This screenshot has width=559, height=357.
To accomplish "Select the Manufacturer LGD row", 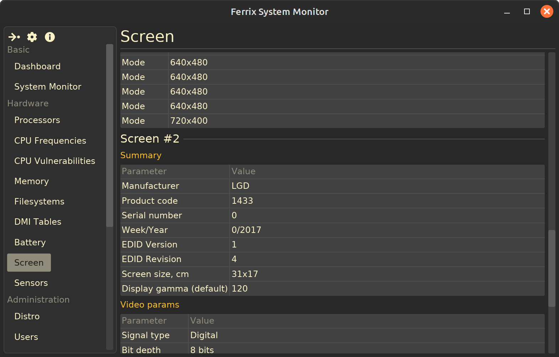I will [332, 186].
